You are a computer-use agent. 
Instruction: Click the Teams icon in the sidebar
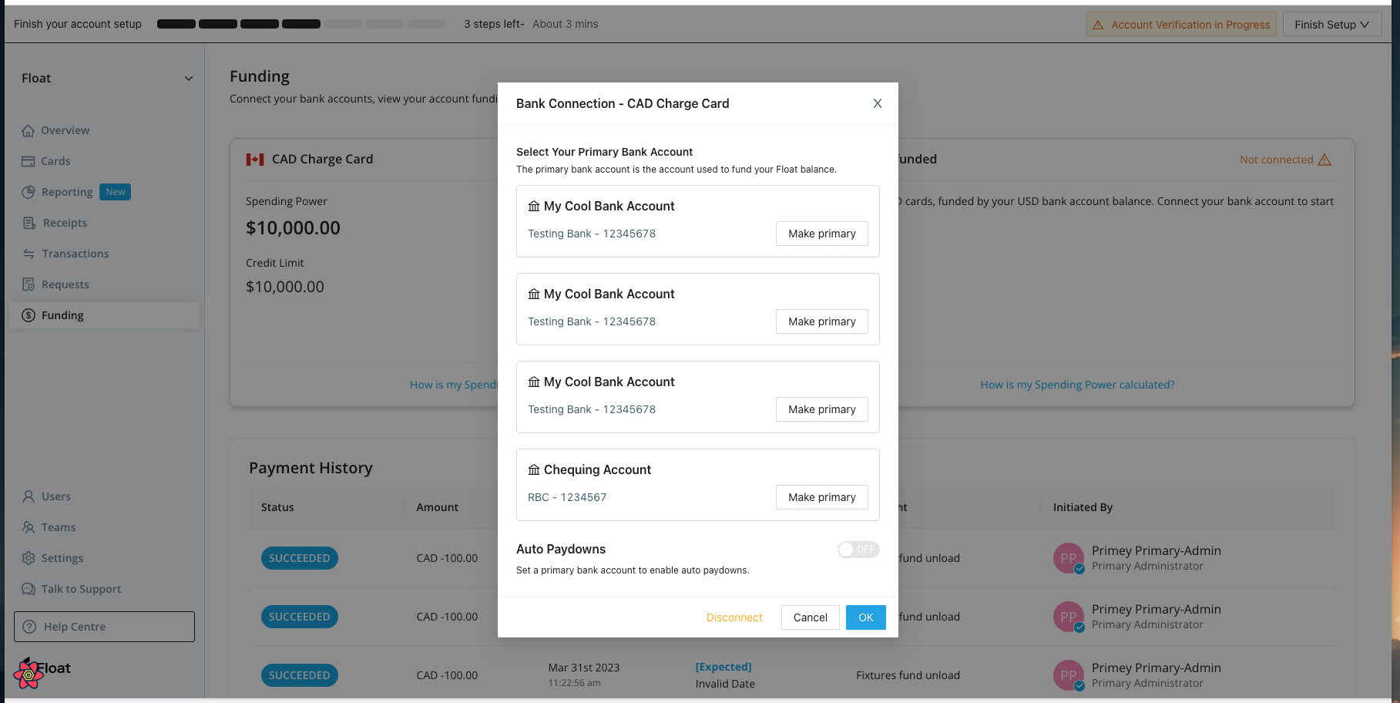(29, 526)
